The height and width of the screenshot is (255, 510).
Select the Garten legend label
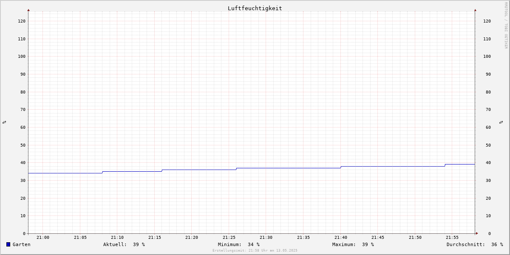(x=21, y=244)
